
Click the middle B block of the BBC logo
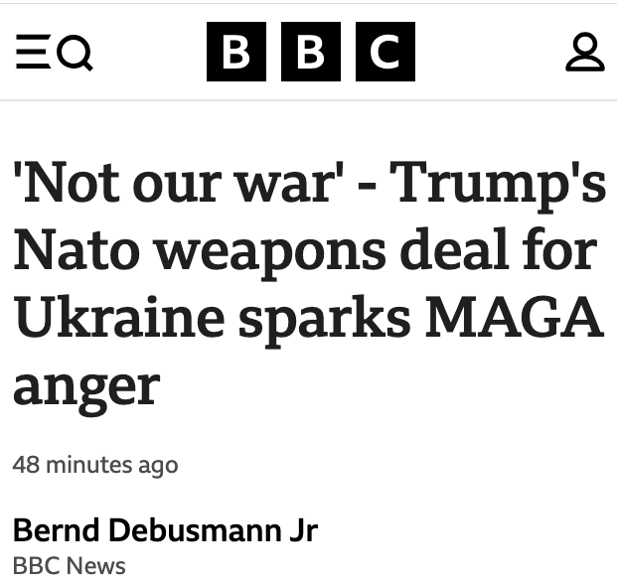point(310,52)
